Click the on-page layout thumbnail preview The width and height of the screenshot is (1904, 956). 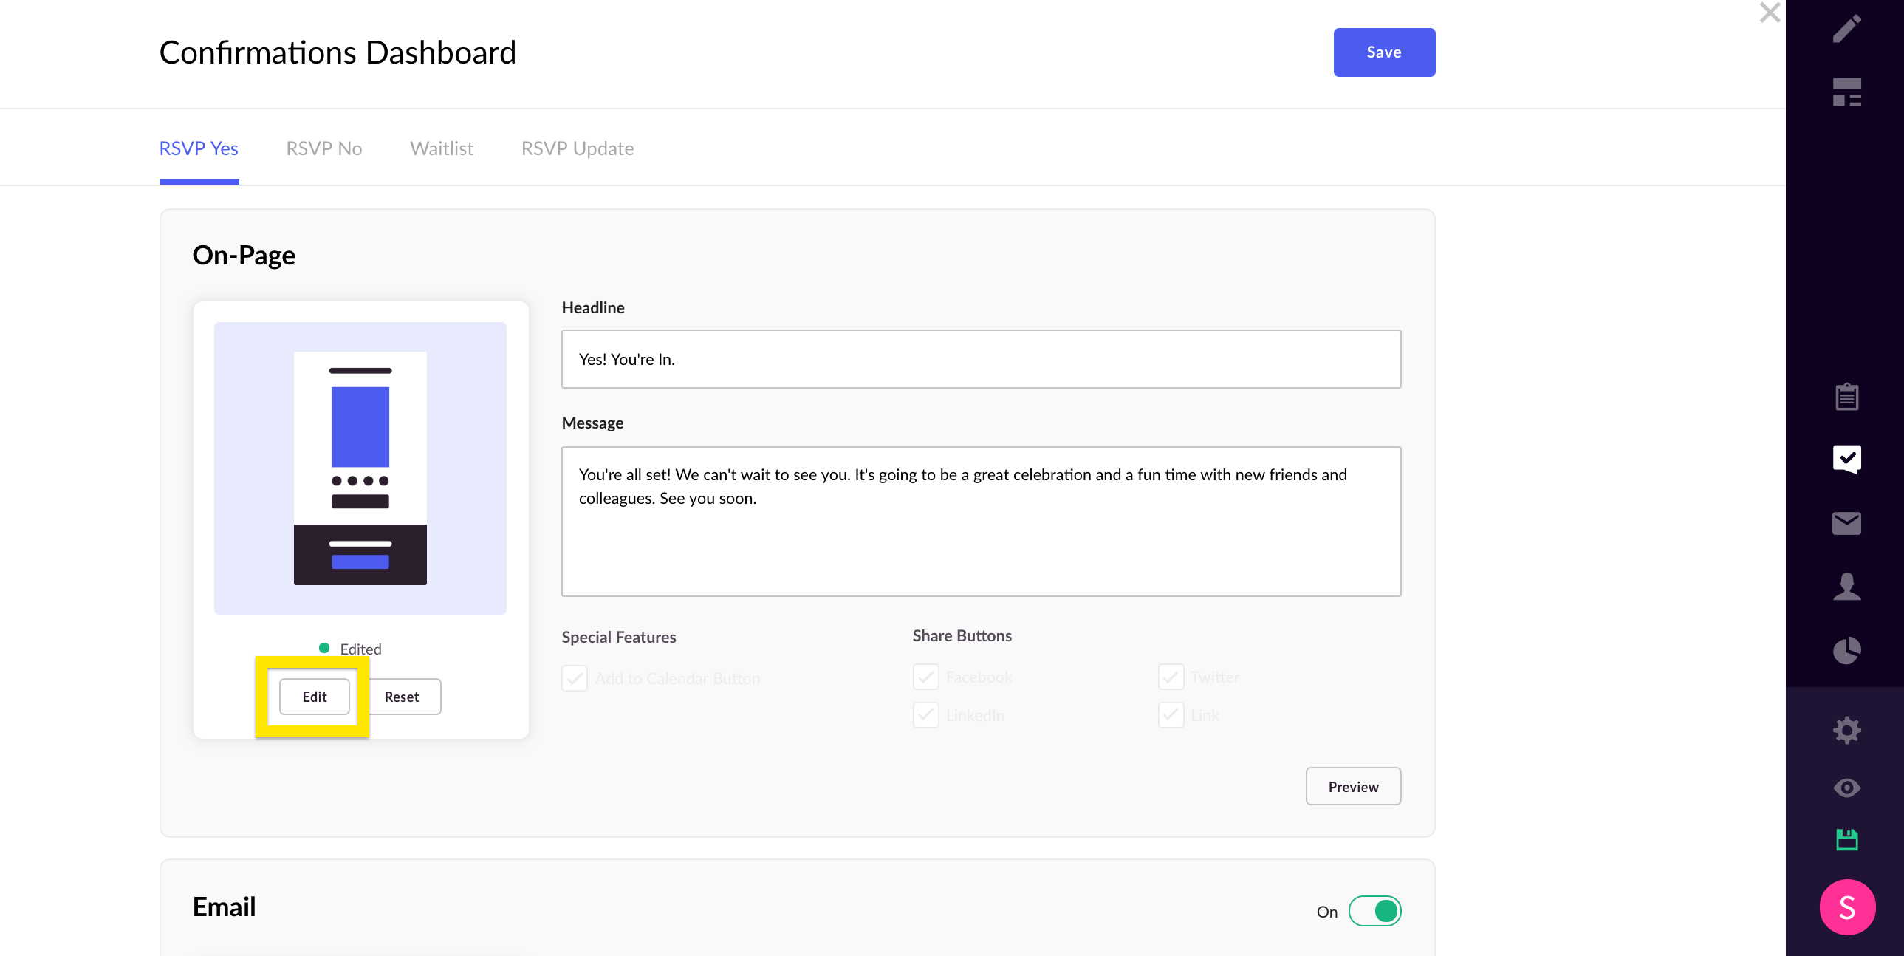pyautogui.click(x=360, y=467)
